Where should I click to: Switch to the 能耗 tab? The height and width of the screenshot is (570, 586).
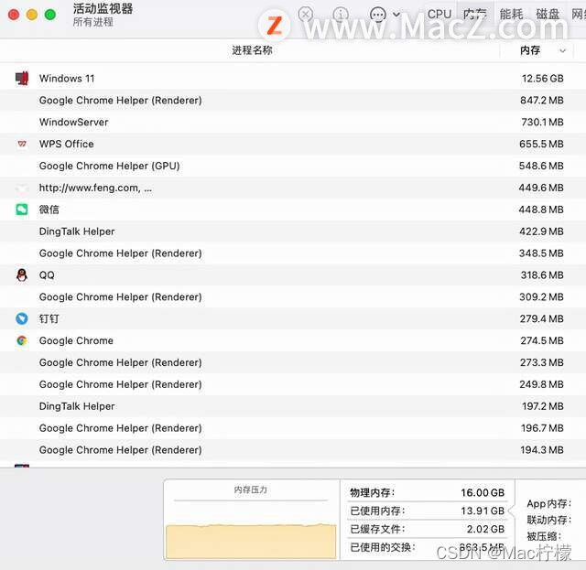point(511,15)
